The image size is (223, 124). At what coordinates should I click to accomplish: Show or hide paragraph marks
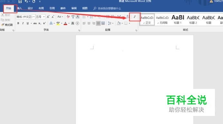[135, 17]
